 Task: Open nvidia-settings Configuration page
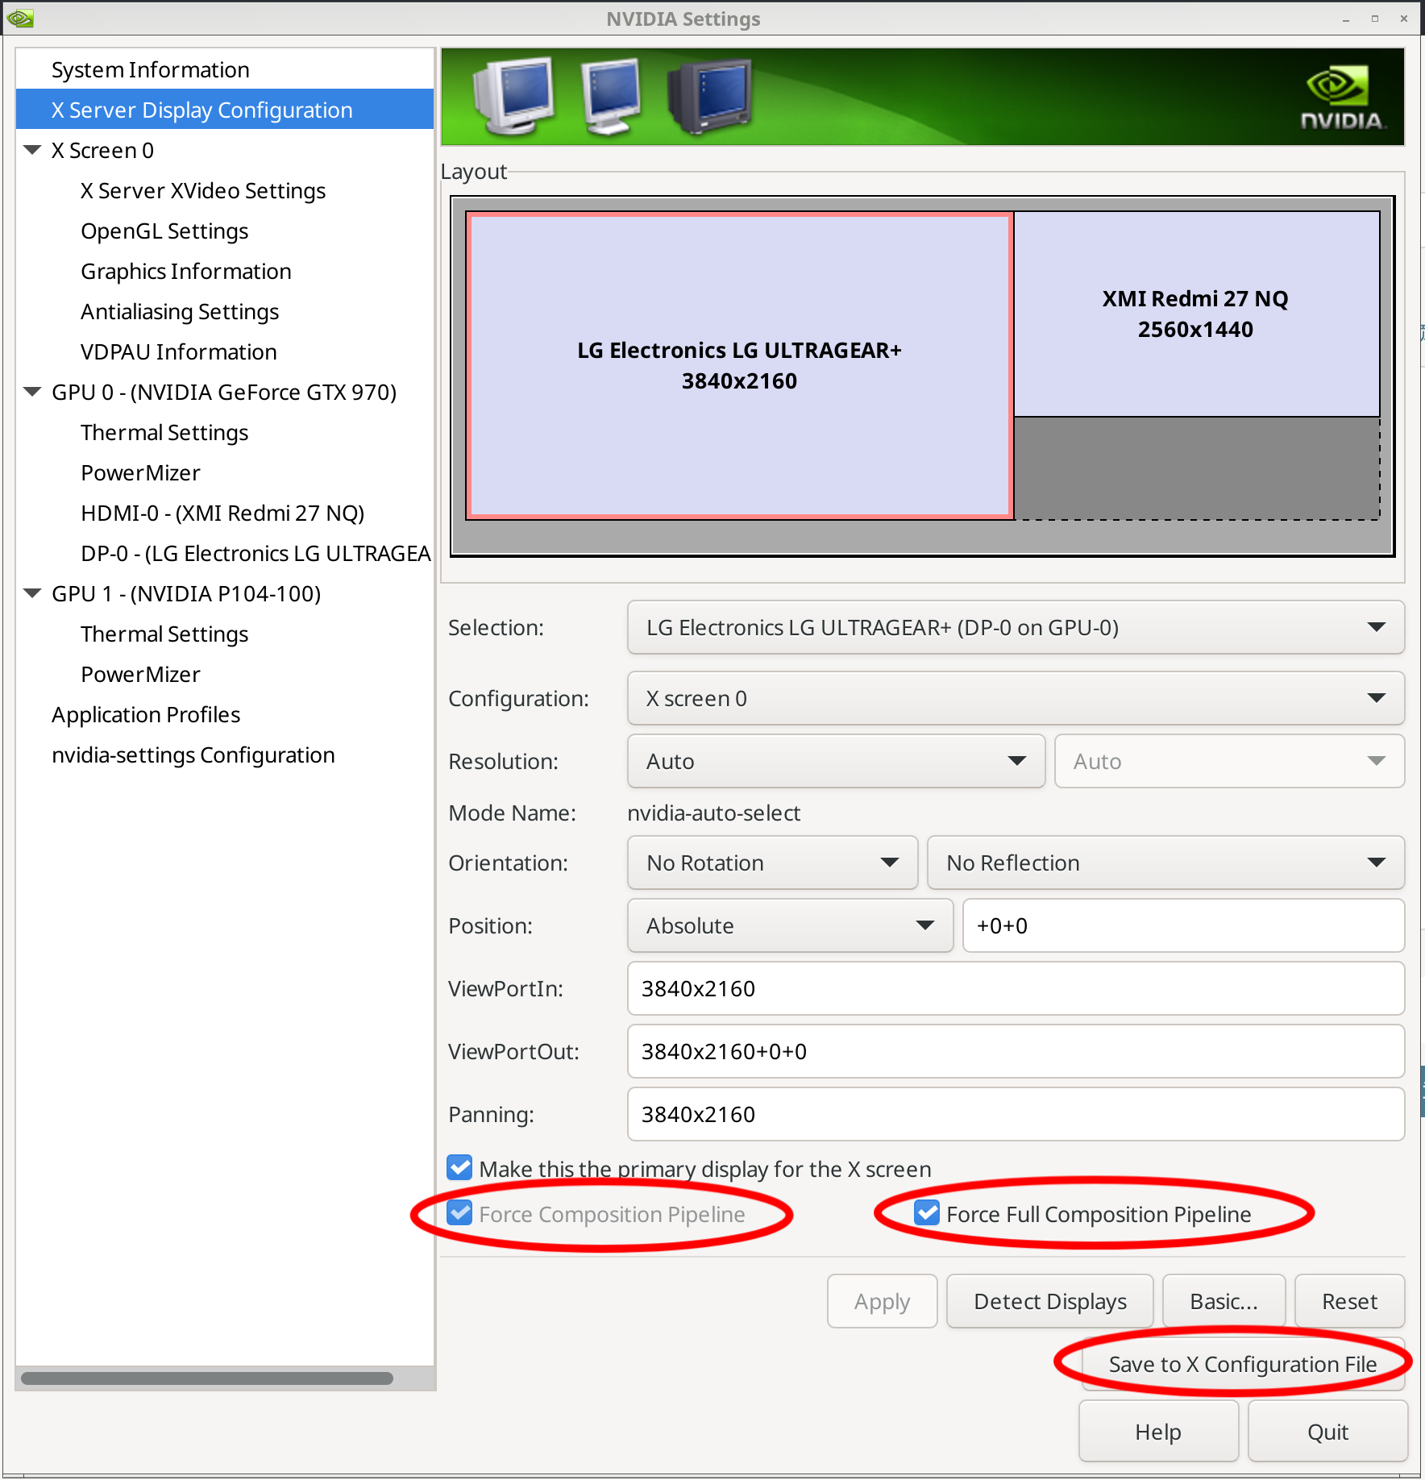193,755
